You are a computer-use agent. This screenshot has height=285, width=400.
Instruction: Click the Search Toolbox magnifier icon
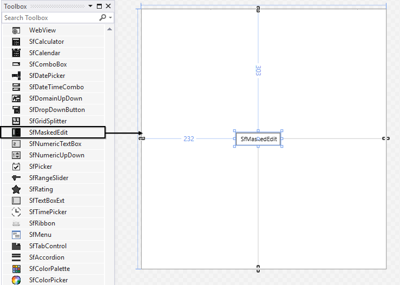[x=102, y=18]
